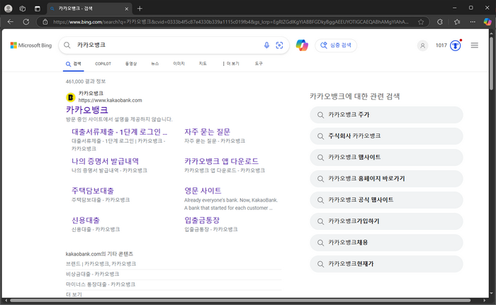Image resolution: width=496 pixels, height=305 pixels.
Task: Click the browser back arrow
Action: [x=11, y=22]
